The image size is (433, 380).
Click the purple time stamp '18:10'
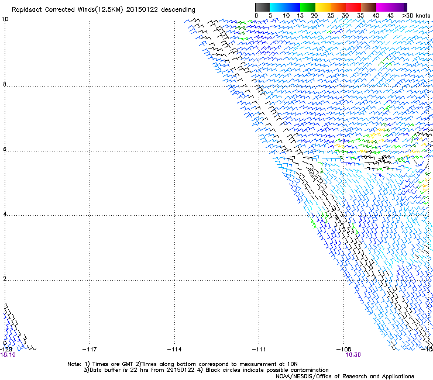[8, 355]
